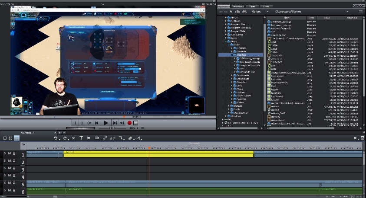Change media pool list view display icon
The image size is (366, 198).
pos(361,12)
